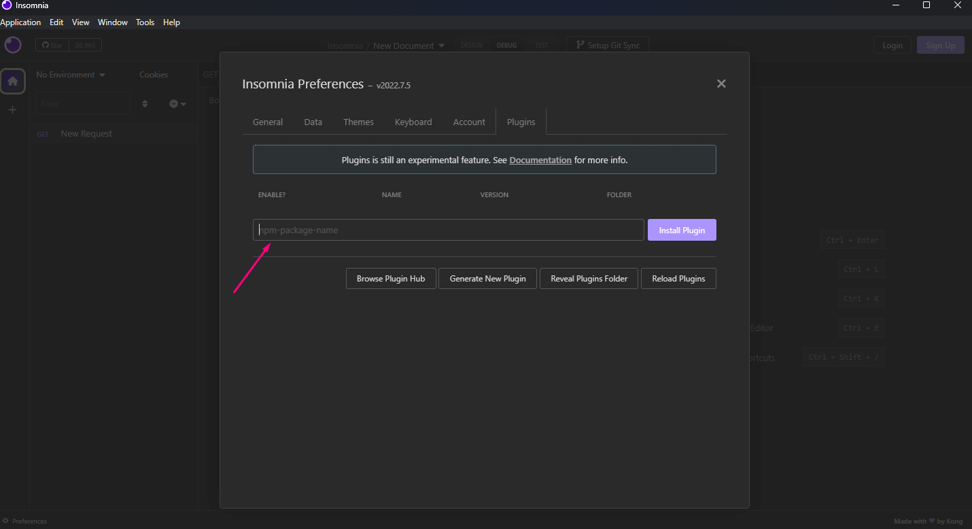This screenshot has width=972, height=529.
Task: Minimize the Insomnia window
Action: point(894,5)
